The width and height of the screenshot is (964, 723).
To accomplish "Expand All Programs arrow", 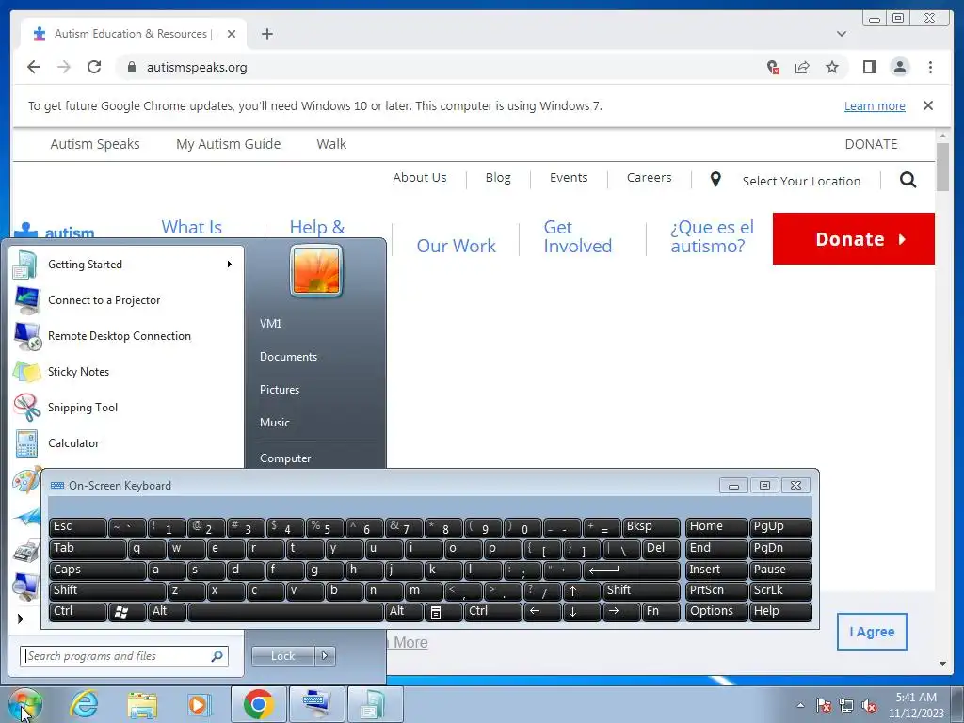I will point(21,619).
